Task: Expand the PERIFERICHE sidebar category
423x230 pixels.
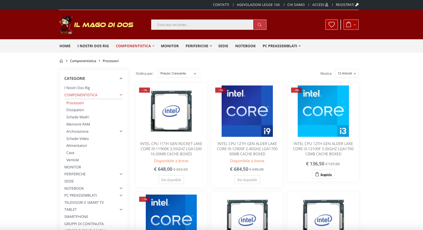Action: click(121, 174)
